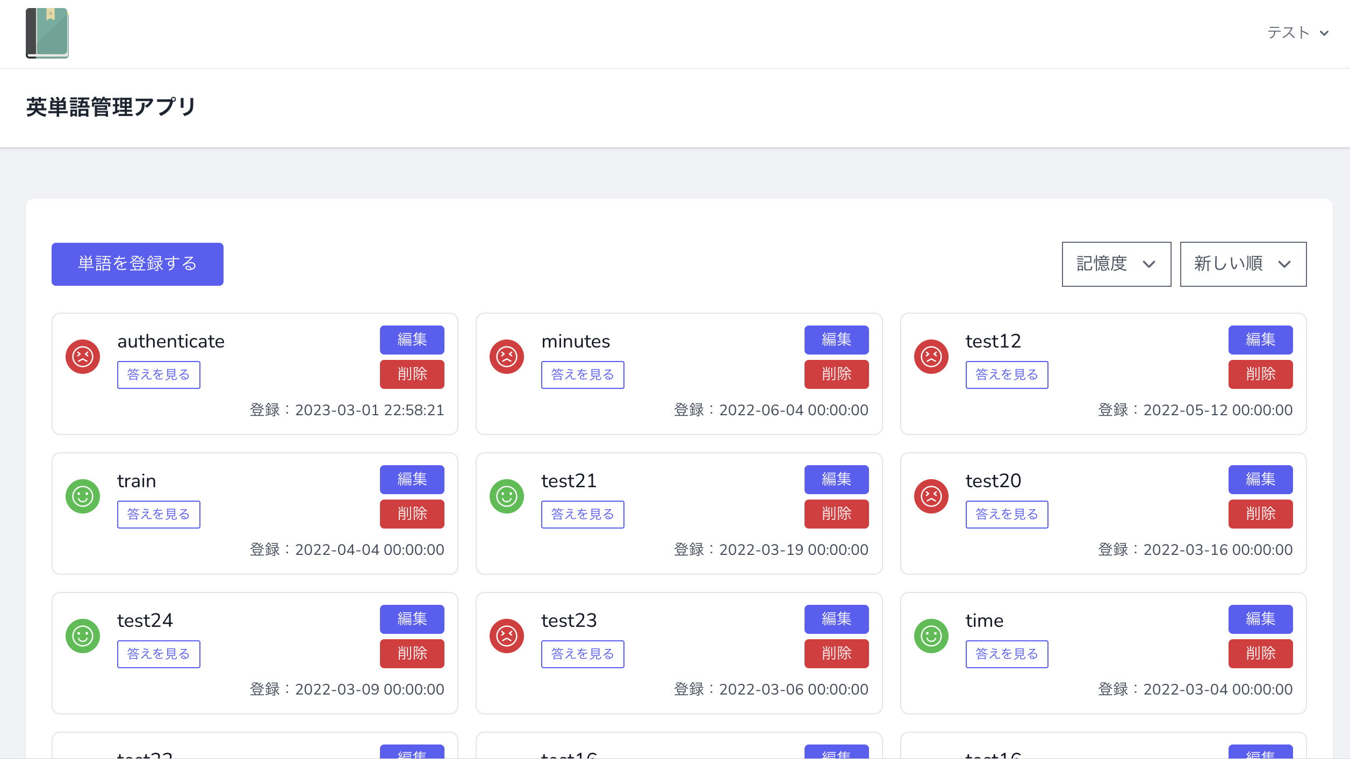
Task: Click the smiley face icon beside test24
Action: click(x=83, y=636)
